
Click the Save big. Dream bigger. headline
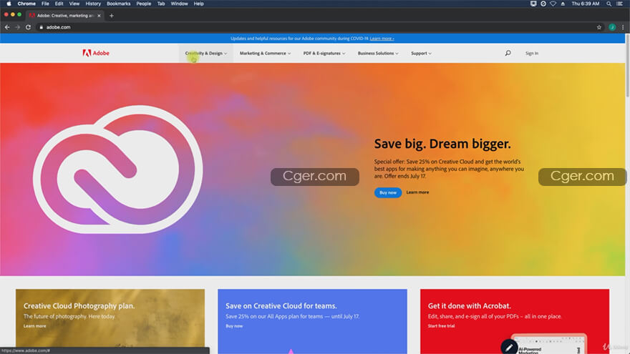(442, 144)
